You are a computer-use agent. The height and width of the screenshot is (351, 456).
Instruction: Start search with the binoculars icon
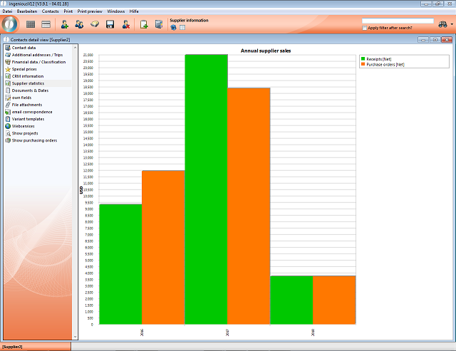[442, 24]
